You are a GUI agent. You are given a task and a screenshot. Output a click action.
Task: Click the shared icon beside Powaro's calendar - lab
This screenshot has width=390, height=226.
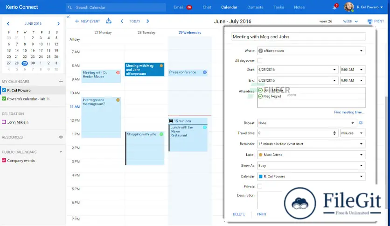tap(48, 99)
